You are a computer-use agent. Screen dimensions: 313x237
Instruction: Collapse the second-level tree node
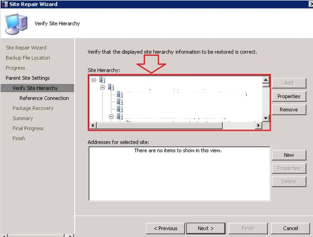(102, 87)
